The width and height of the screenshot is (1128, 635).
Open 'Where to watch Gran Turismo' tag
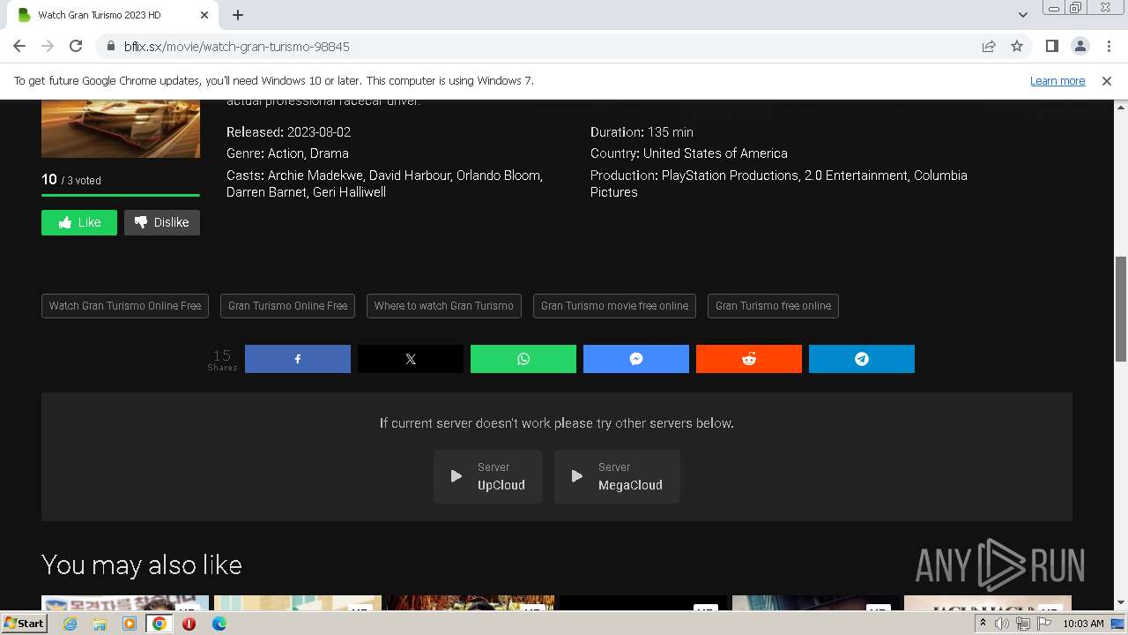click(444, 306)
